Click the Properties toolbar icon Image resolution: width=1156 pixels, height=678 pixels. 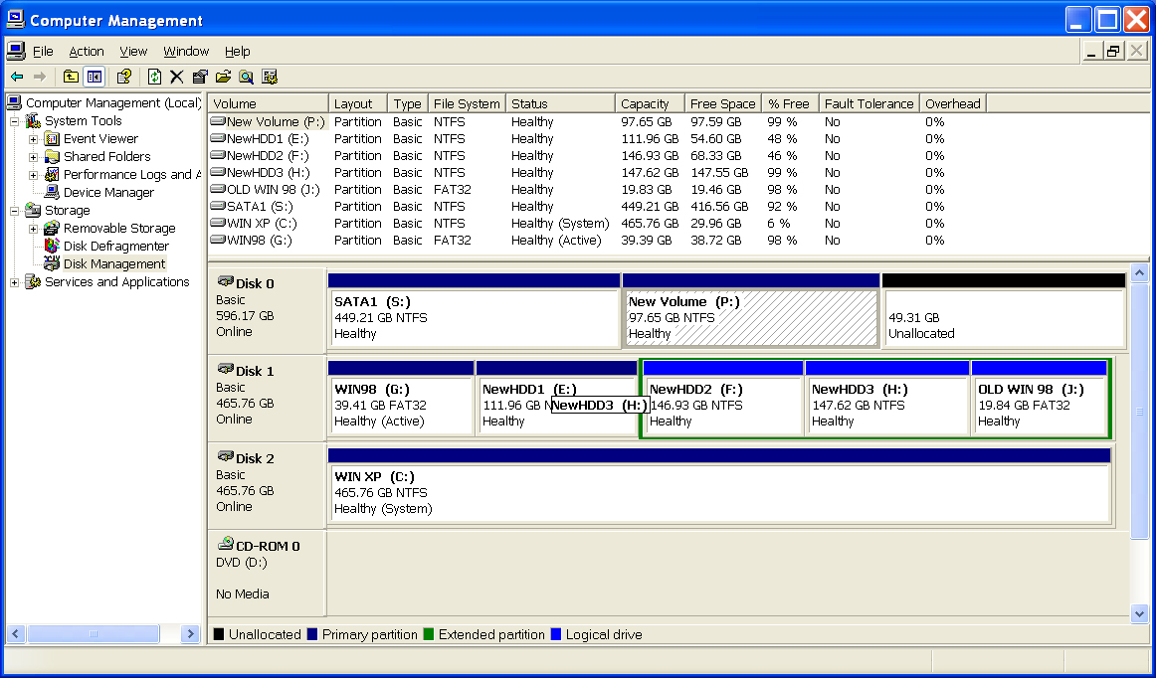(200, 77)
